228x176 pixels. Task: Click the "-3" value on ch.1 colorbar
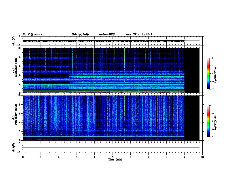[212, 58]
